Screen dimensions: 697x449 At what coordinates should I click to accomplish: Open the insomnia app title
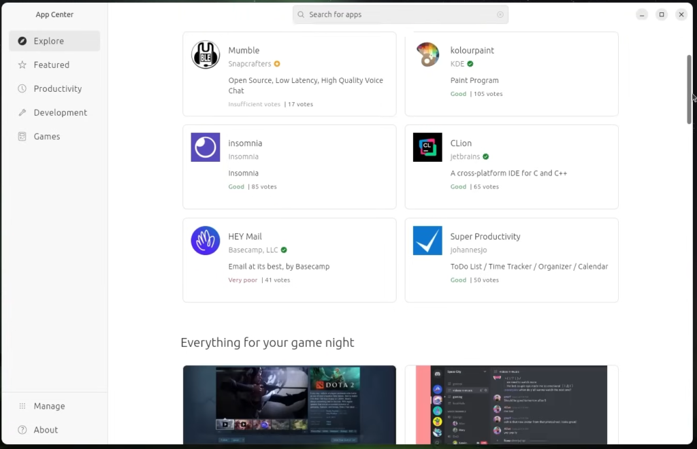245,143
